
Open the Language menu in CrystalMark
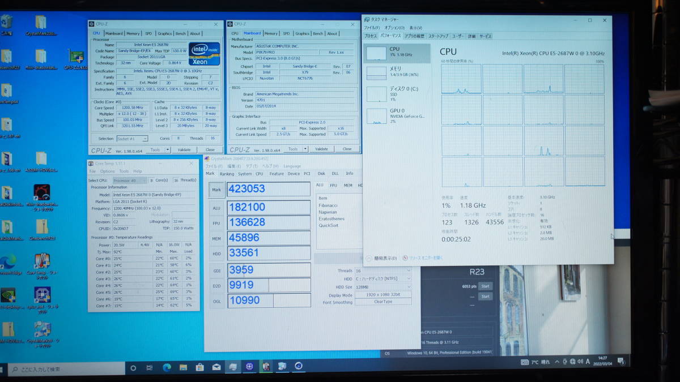pyautogui.click(x=292, y=166)
